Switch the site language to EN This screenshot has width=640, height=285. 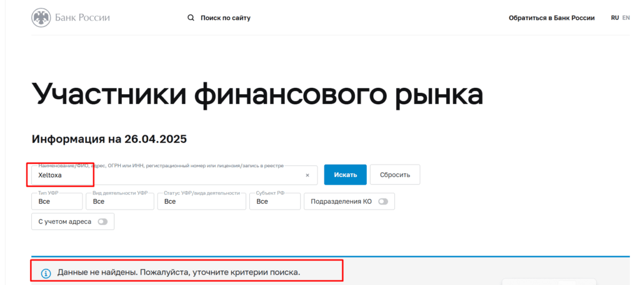click(626, 18)
